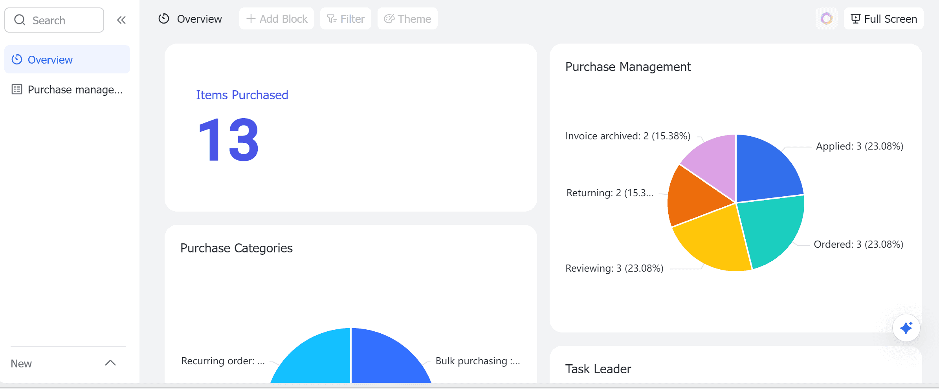Click the Purchase Management chart title
The image size is (939, 389).
click(628, 67)
